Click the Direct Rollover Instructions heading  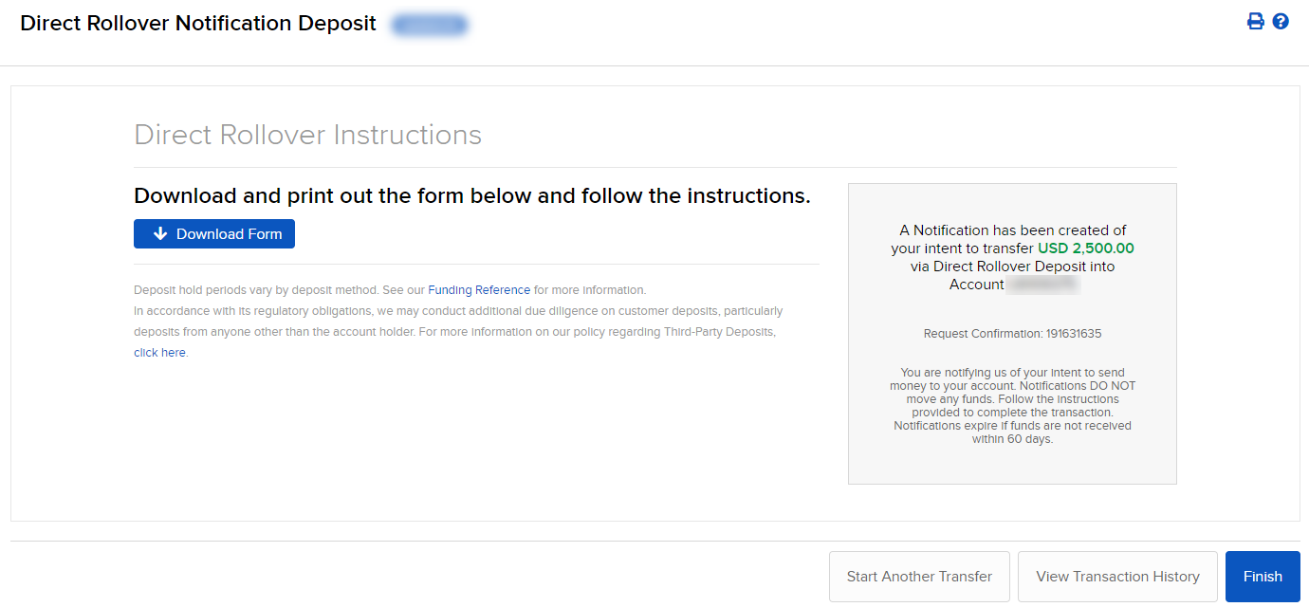tap(307, 135)
